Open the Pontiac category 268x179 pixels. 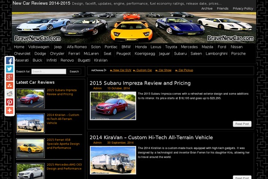pyautogui.click(x=111, y=47)
